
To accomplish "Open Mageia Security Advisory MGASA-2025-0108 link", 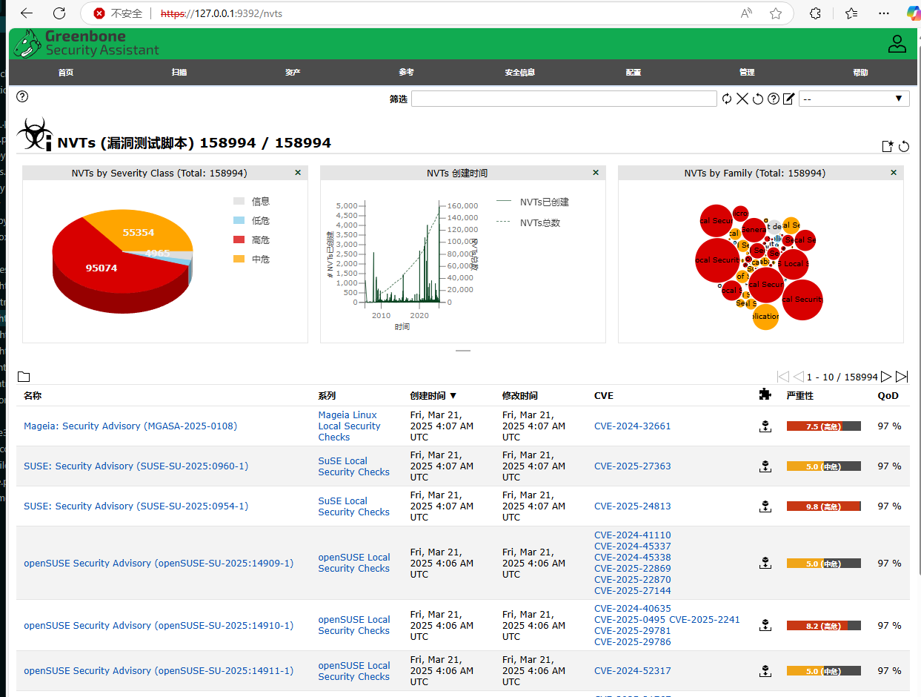I will (x=130, y=426).
